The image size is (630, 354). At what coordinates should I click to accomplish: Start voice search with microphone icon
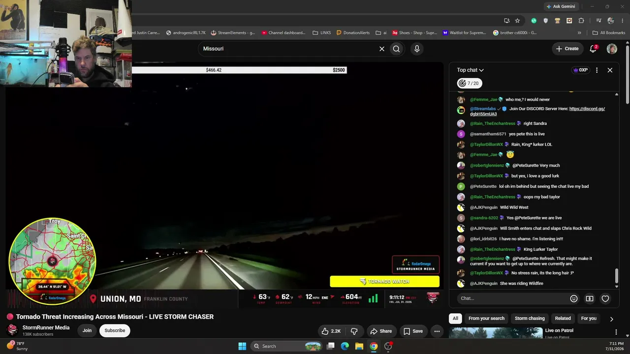[x=417, y=49]
